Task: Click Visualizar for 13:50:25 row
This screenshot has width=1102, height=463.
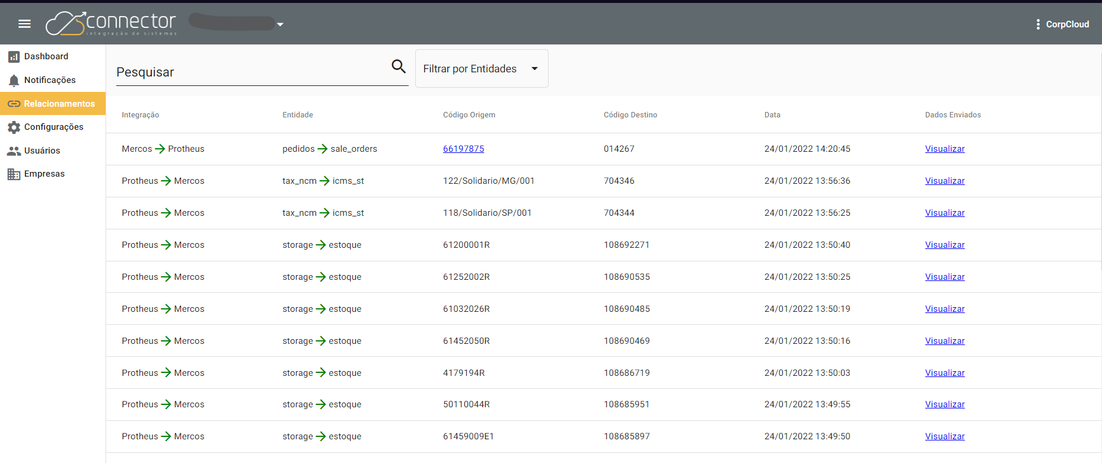Action: (x=945, y=277)
